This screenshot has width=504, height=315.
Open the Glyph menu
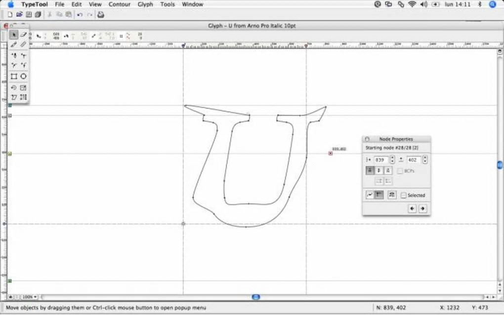point(145,4)
